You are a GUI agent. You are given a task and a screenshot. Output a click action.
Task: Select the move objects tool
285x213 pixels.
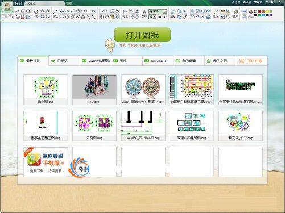[192, 11]
